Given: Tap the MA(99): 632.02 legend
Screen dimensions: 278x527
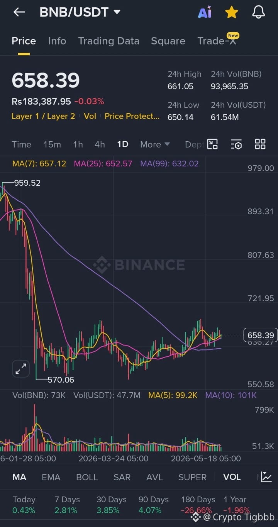Looking at the screenshot, I should (x=170, y=163).
